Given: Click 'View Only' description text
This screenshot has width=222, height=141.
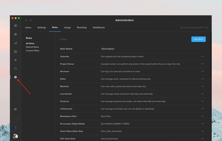Looking at the screenshot, I should coord(106,116).
